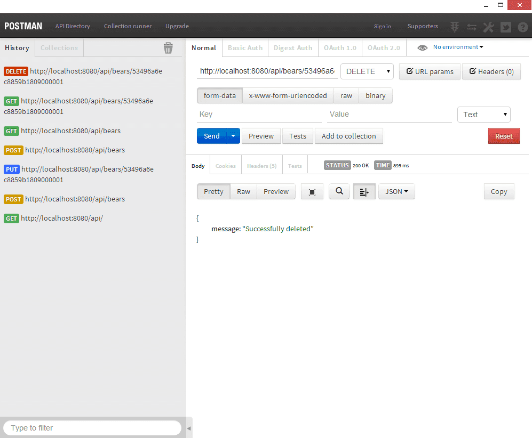Click Add to collection button
This screenshot has height=438, width=532.
[x=349, y=136]
